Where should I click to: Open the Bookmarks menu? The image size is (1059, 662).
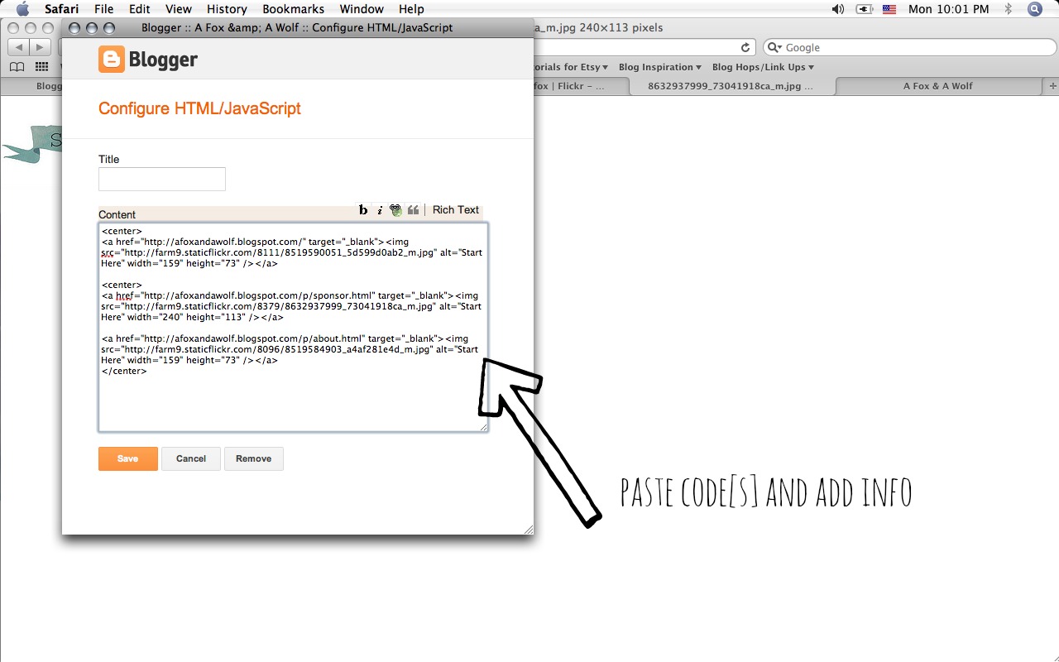point(294,9)
